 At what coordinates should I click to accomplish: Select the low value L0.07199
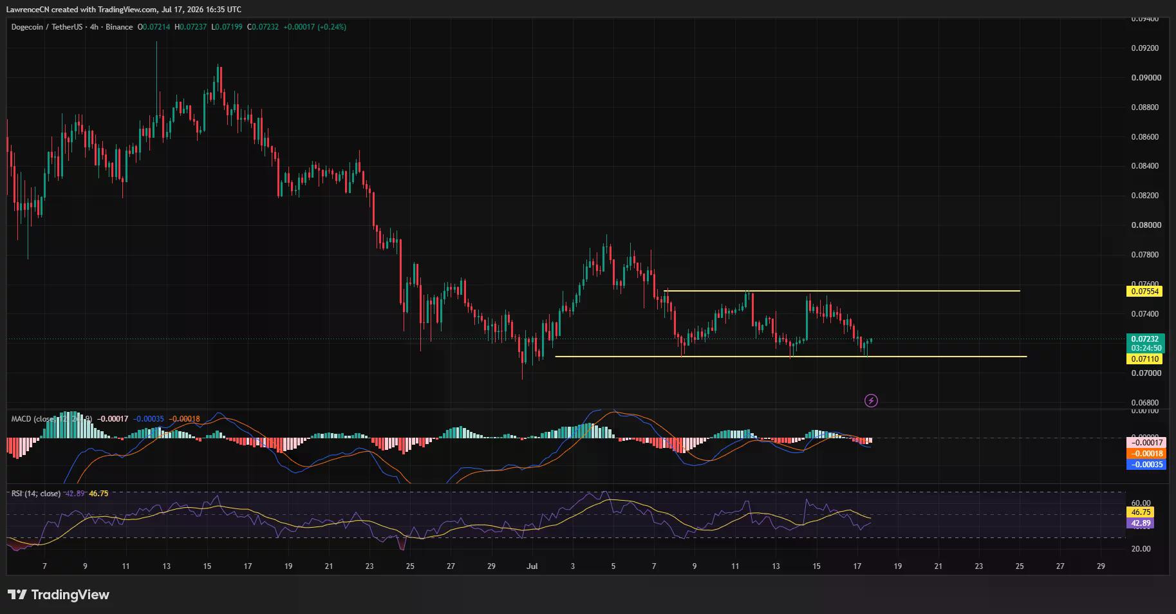pos(227,27)
